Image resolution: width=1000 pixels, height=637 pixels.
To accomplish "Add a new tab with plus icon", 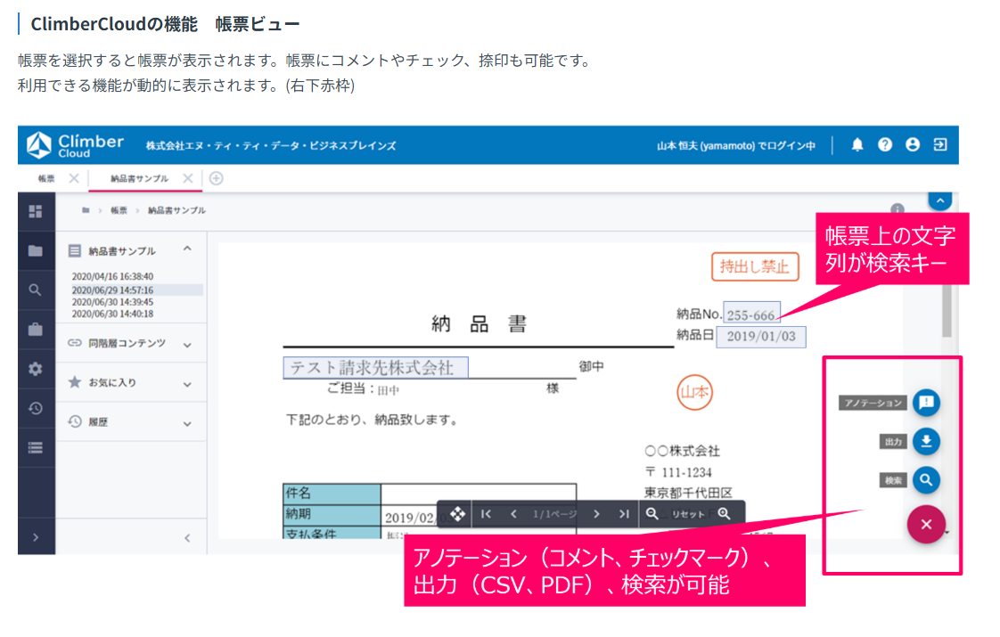I will (x=216, y=178).
